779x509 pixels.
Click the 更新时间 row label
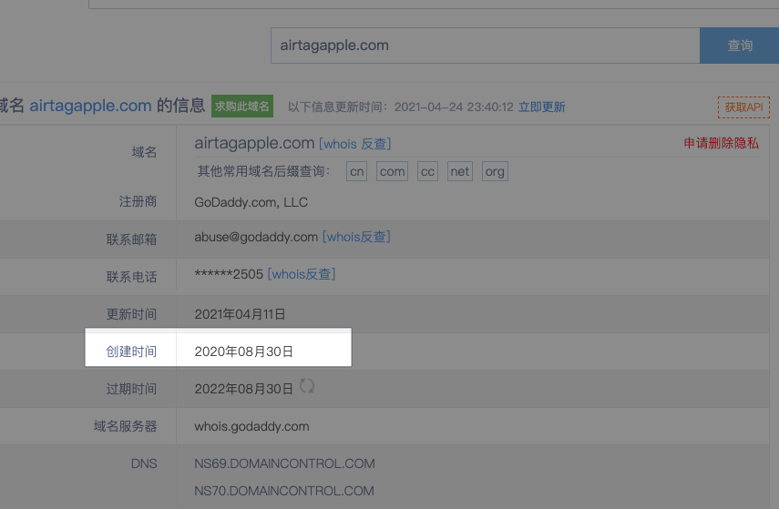pyautogui.click(x=131, y=314)
